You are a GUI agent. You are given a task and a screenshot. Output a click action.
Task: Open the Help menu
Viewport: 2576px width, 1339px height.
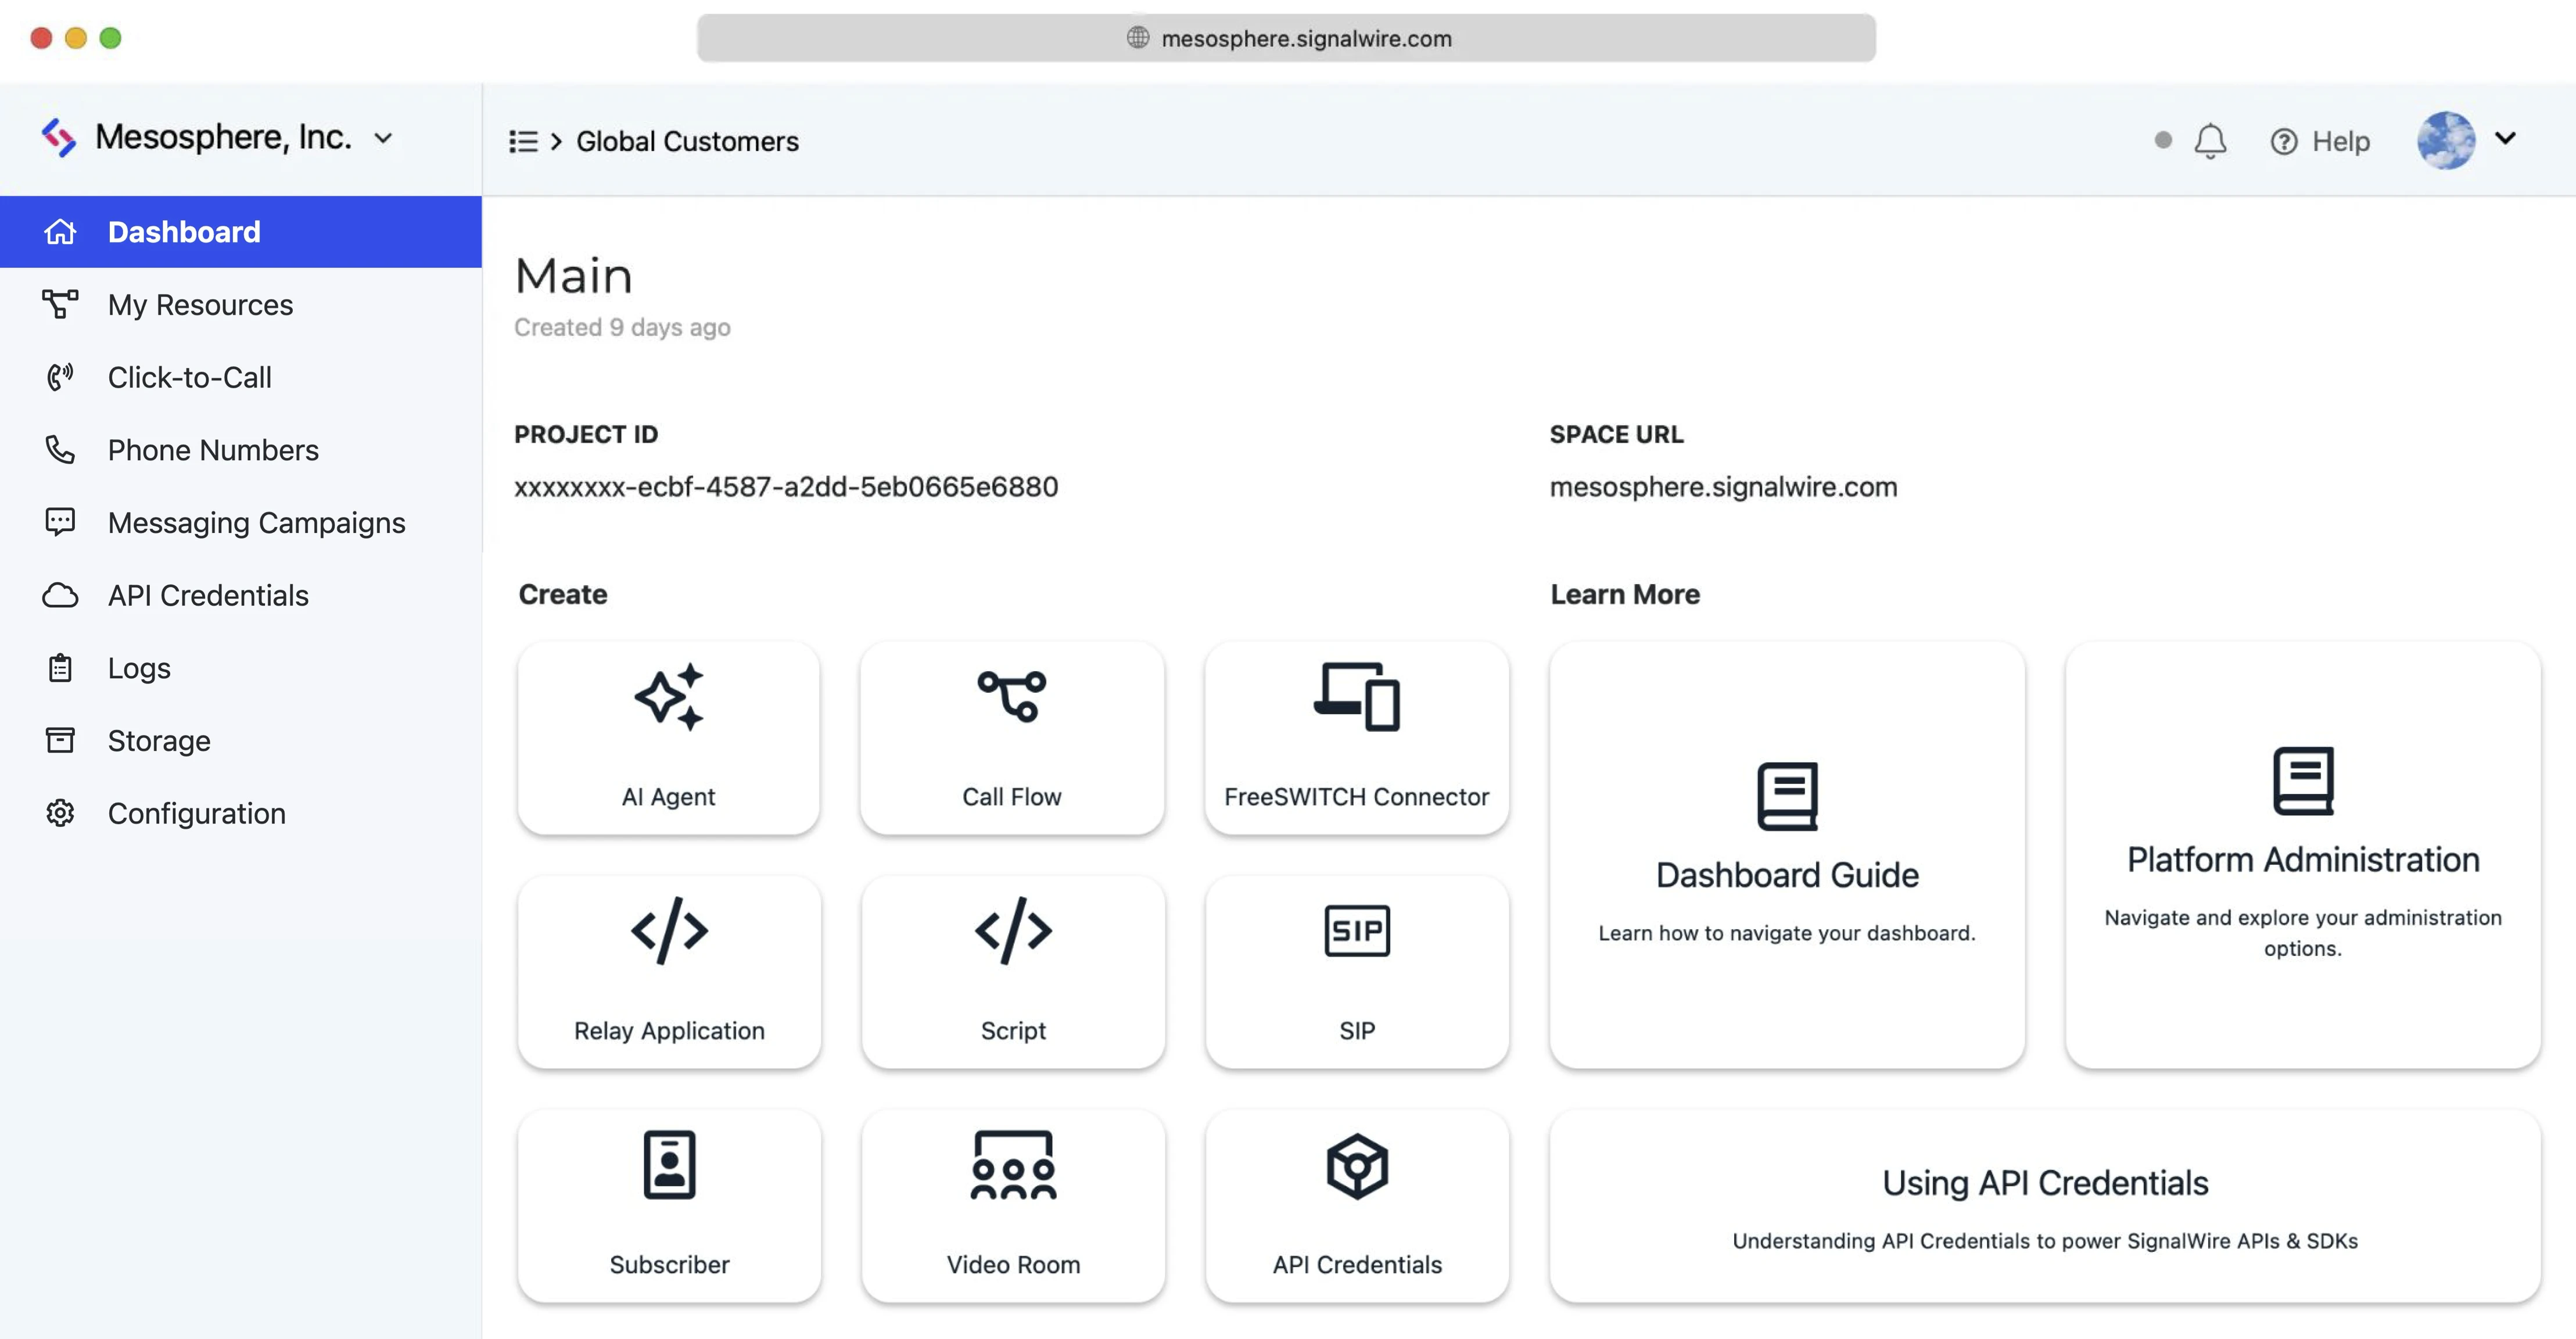tap(2320, 141)
